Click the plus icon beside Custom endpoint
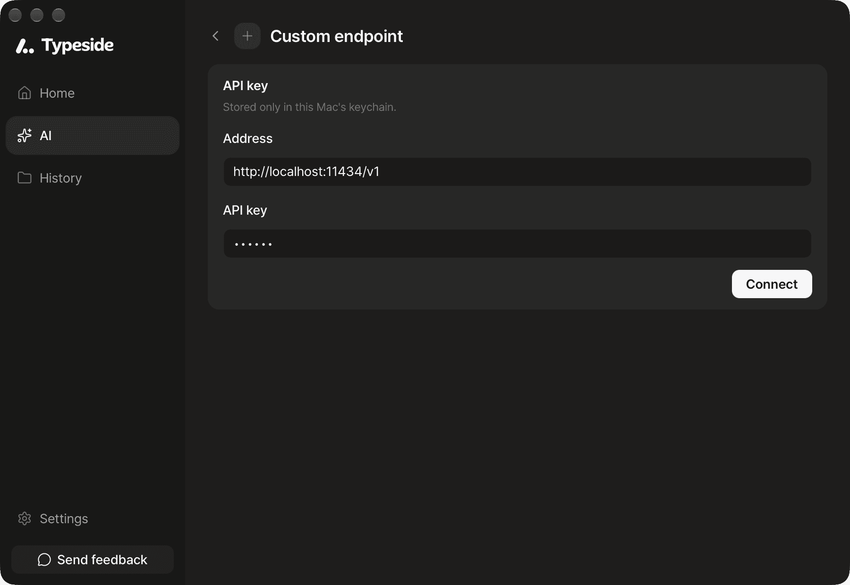The image size is (850, 585). (x=247, y=36)
